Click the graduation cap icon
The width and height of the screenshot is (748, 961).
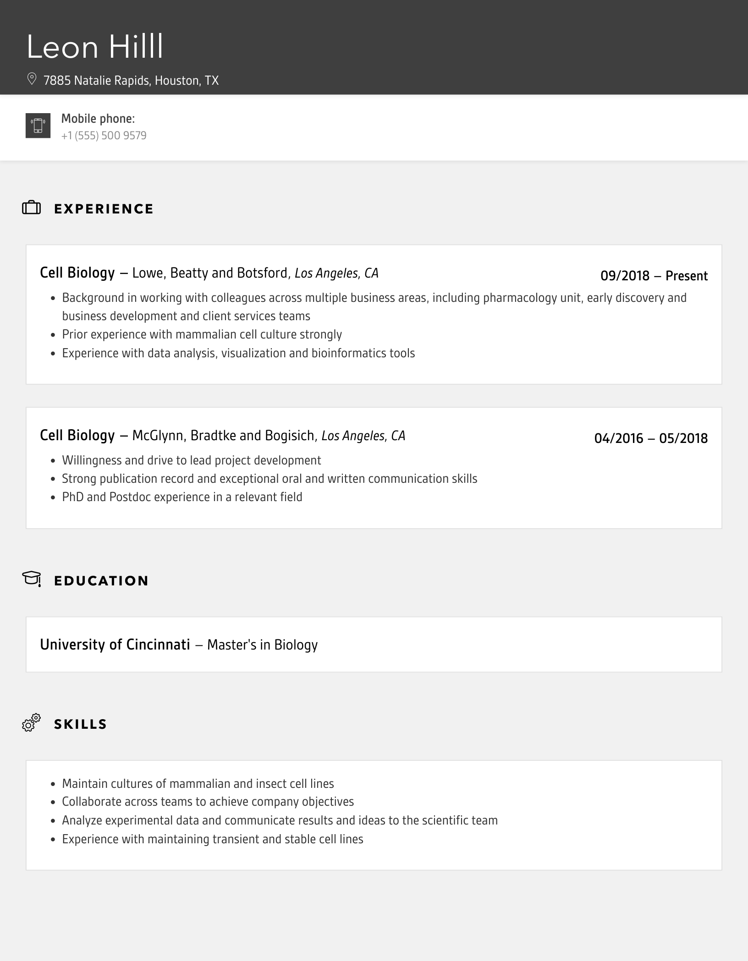point(32,579)
